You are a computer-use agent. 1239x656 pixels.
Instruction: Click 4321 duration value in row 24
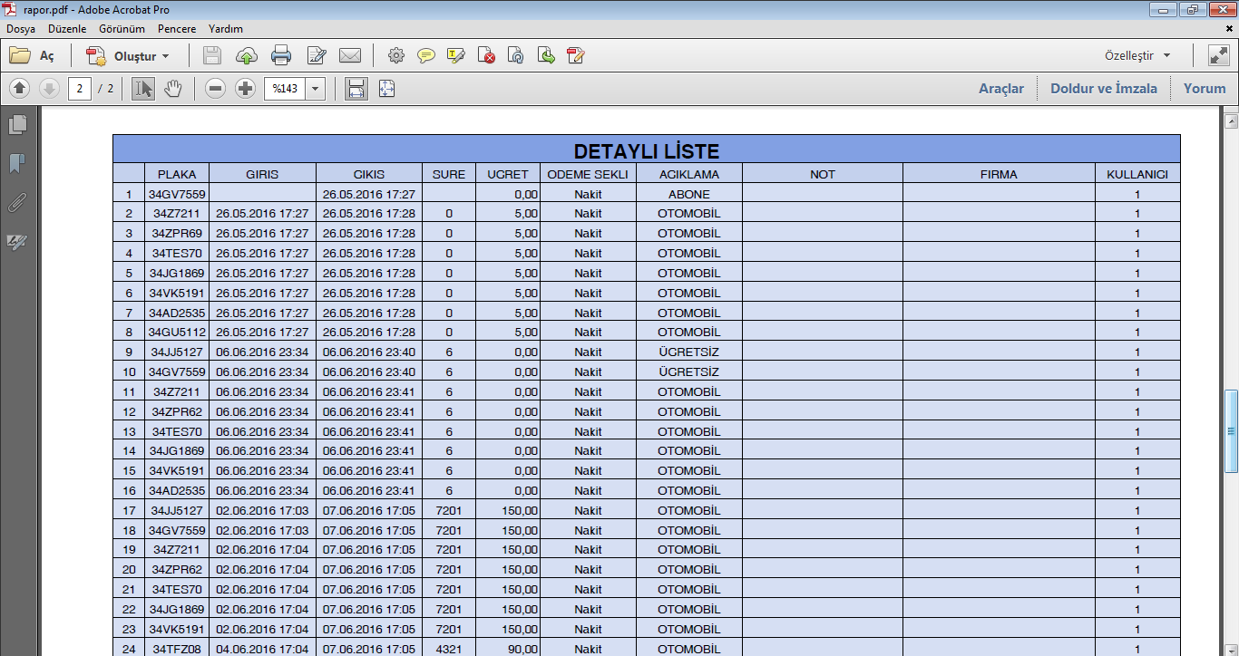(x=449, y=649)
